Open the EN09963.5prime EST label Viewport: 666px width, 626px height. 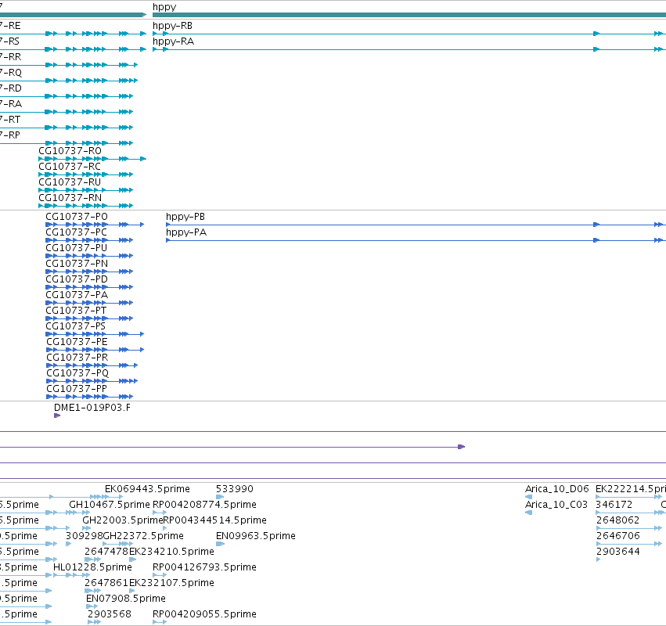(x=256, y=536)
